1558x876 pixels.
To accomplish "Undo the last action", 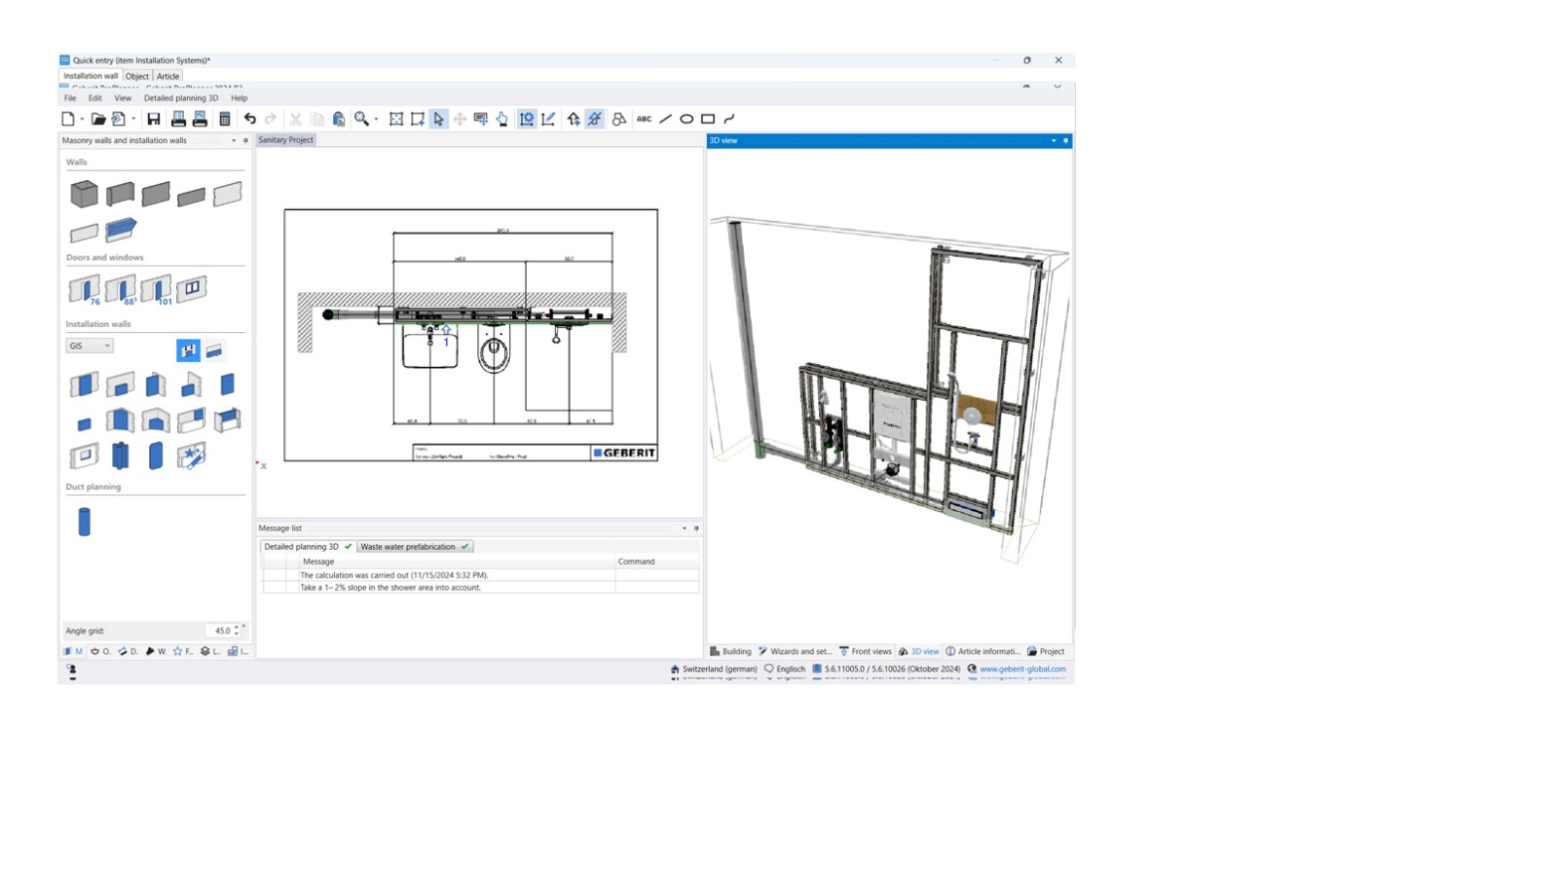I will click(249, 118).
